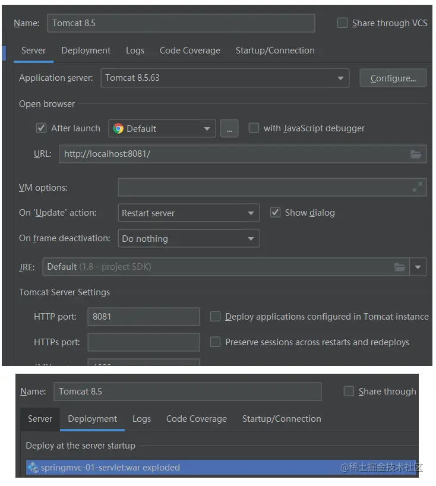Select Deployment tab in lower dialog
This screenshot has width=436, height=486.
pyautogui.click(x=92, y=419)
